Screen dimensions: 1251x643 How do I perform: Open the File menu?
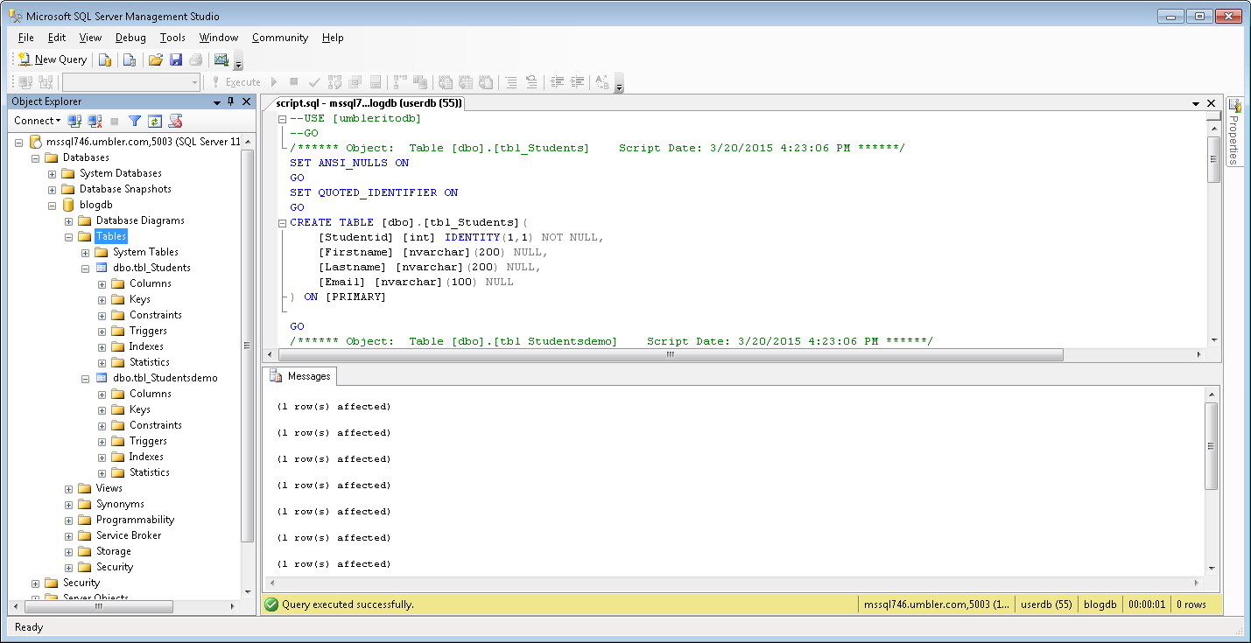(x=25, y=38)
